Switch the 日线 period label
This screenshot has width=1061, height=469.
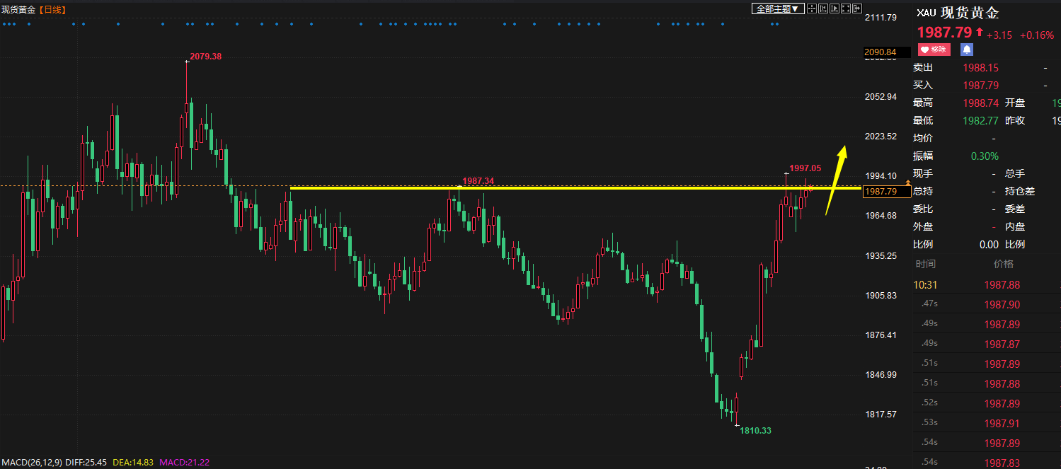pos(52,9)
